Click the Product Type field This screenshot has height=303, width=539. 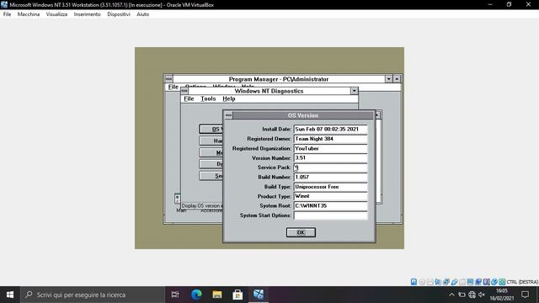coord(330,196)
